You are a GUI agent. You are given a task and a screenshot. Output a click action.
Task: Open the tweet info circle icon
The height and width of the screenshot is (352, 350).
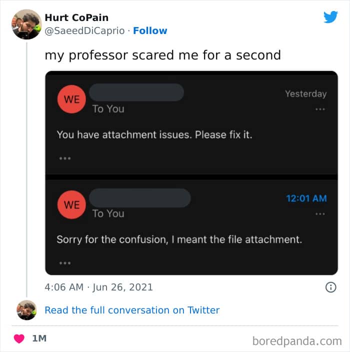(330, 287)
